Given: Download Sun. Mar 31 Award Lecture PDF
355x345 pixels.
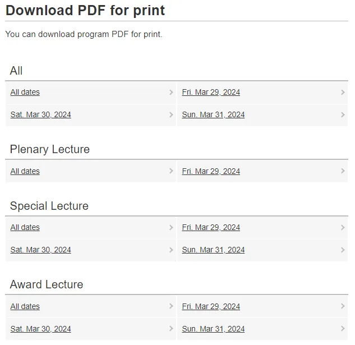Looking at the screenshot, I should coord(213,329).
